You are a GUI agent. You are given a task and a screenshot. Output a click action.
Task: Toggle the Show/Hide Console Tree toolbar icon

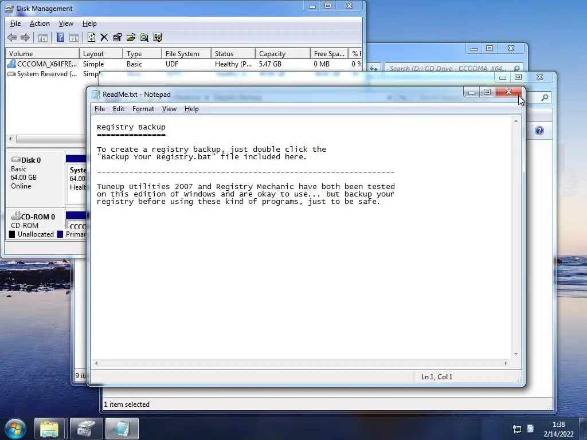[43, 37]
